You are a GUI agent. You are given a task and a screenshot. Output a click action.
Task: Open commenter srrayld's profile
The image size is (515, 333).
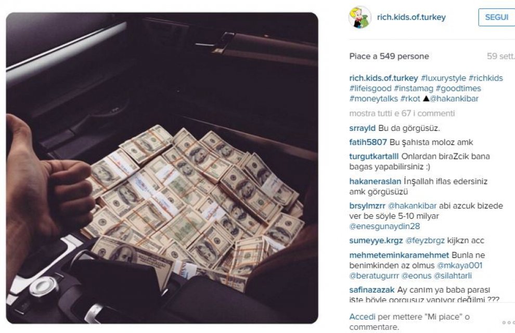pos(362,128)
